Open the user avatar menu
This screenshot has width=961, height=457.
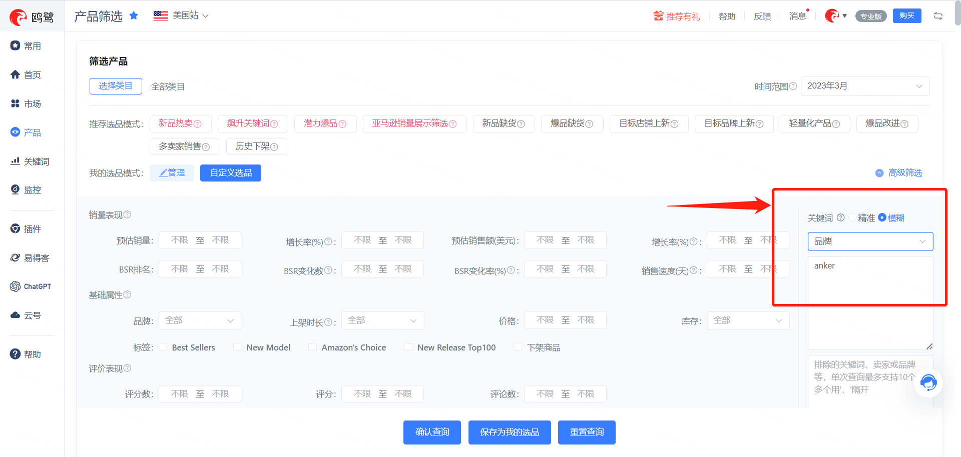[836, 16]
